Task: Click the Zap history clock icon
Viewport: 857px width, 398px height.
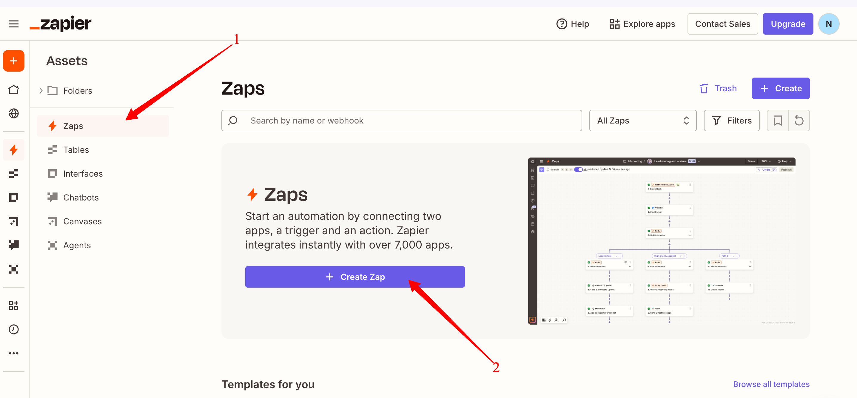Action: click(x=14, y=329)
